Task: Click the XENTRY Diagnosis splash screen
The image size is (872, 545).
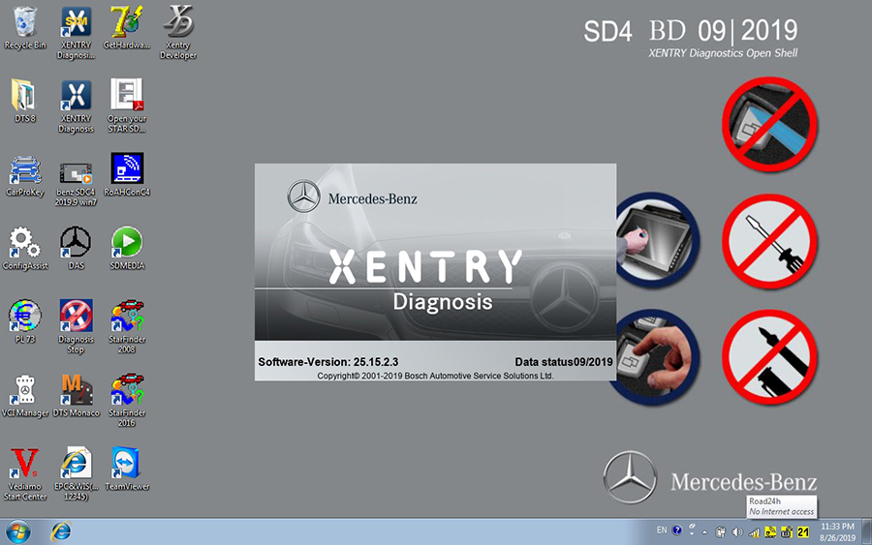Action: 435,271
